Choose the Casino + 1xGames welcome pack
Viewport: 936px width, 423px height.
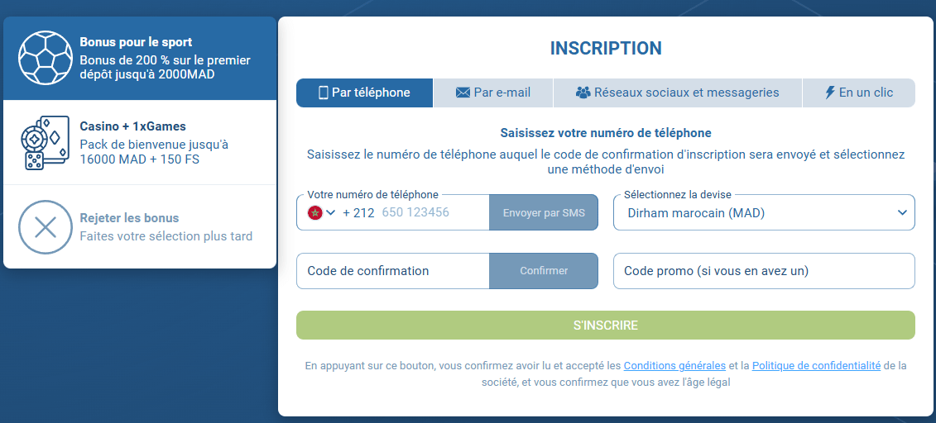pyautogui.click(x=154, y=143)
